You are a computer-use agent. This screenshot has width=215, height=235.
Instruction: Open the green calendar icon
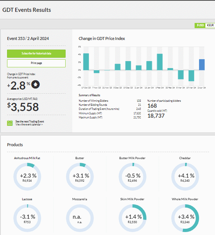(10, 123)
